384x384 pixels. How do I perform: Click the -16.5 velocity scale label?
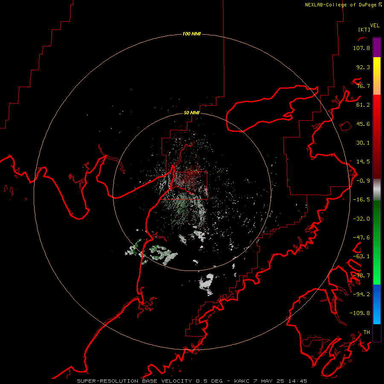pos(361,200)
